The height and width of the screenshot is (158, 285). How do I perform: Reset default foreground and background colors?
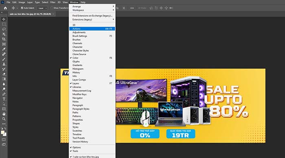tap(2, 128)
